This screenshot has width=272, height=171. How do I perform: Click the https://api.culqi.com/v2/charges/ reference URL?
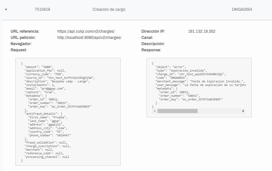click(86, 31)
